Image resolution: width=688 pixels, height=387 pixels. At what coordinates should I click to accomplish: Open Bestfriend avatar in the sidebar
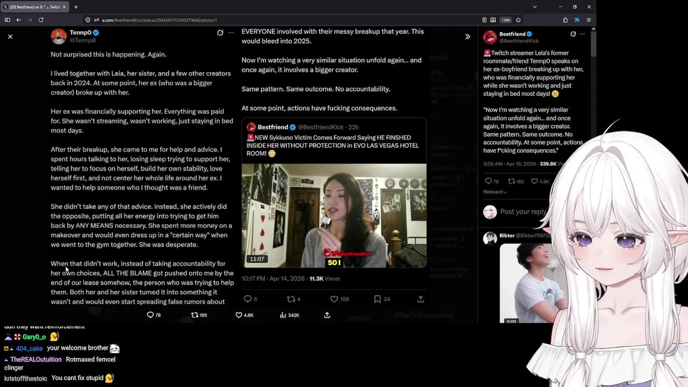click(x=490, y=37)
